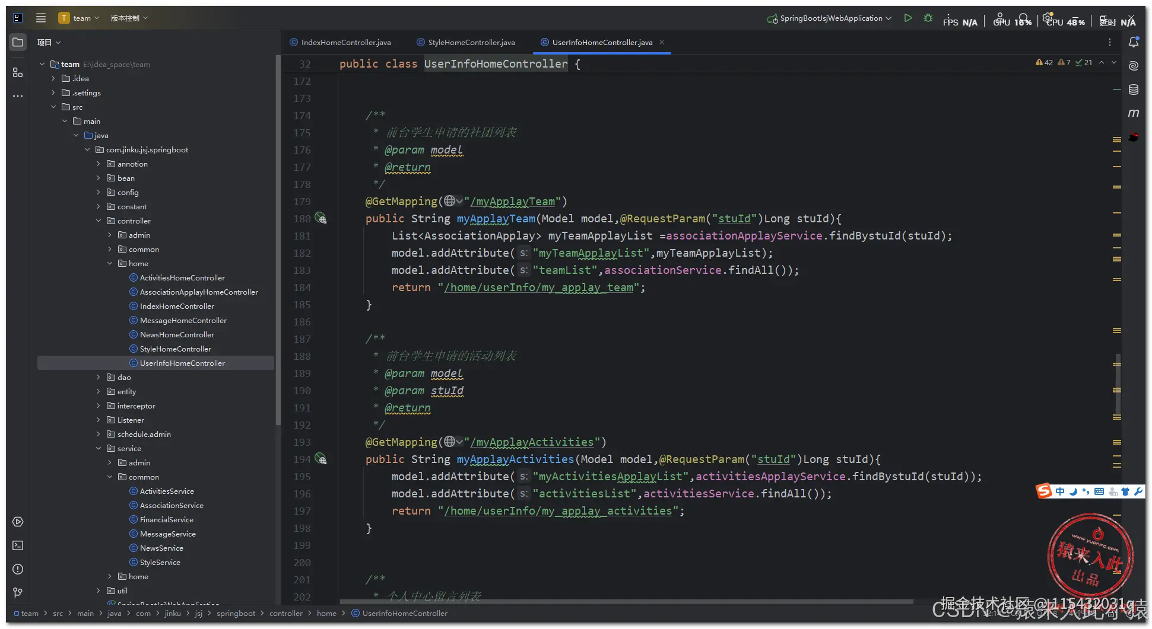Open the Sogou toolbox wrench icon
1152x629 pixels.
[x=1138, y=491]
